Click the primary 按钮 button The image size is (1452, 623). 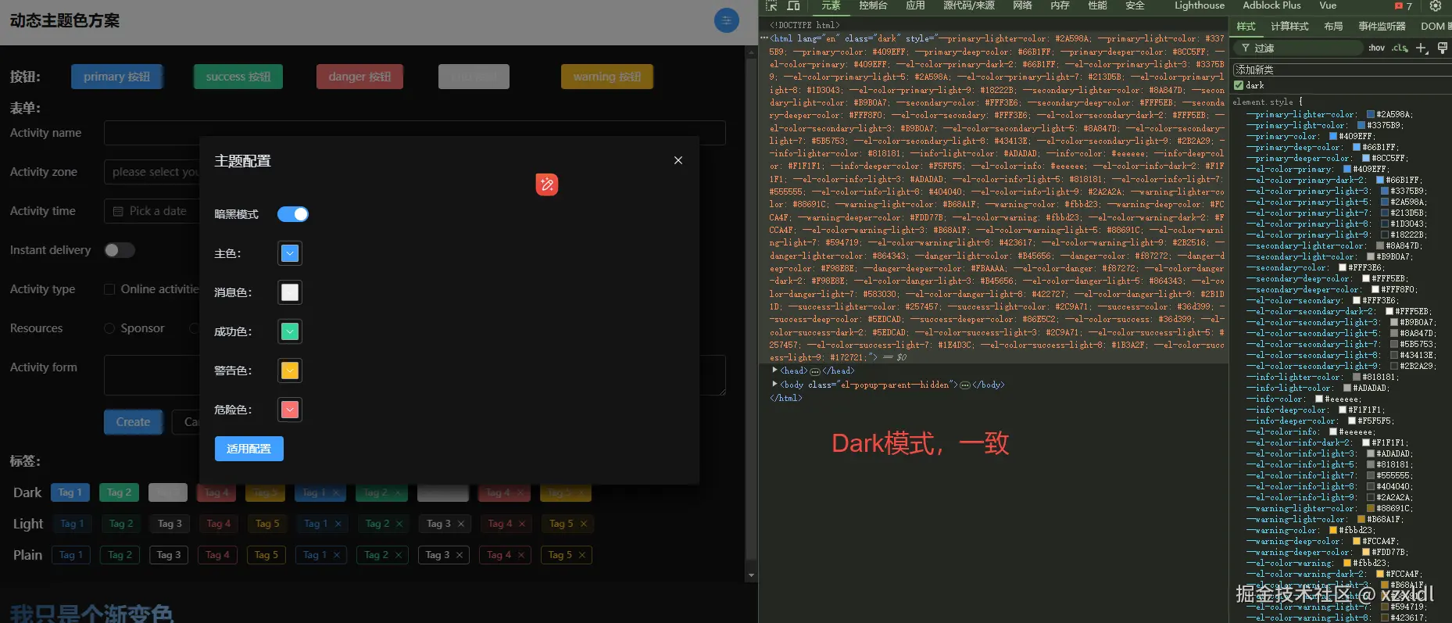coord(117,77)
